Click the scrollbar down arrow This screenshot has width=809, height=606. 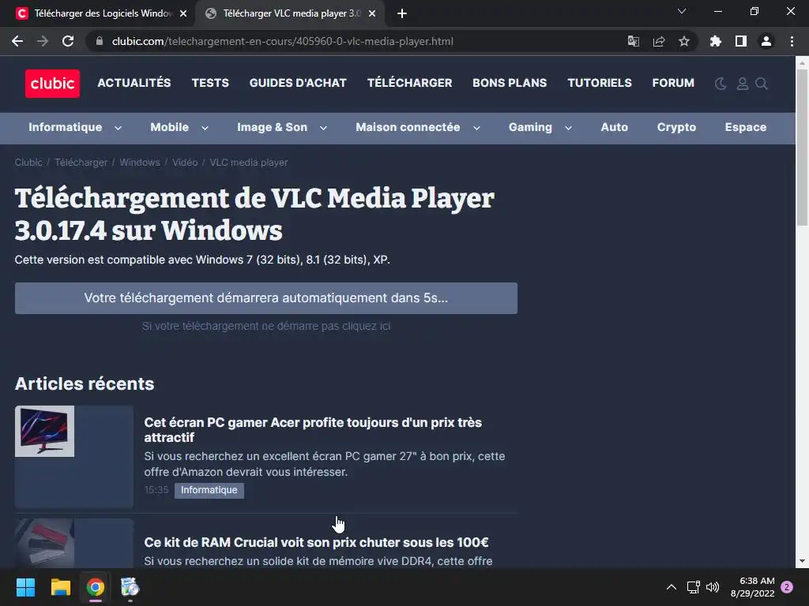click(x=802, y=561)
